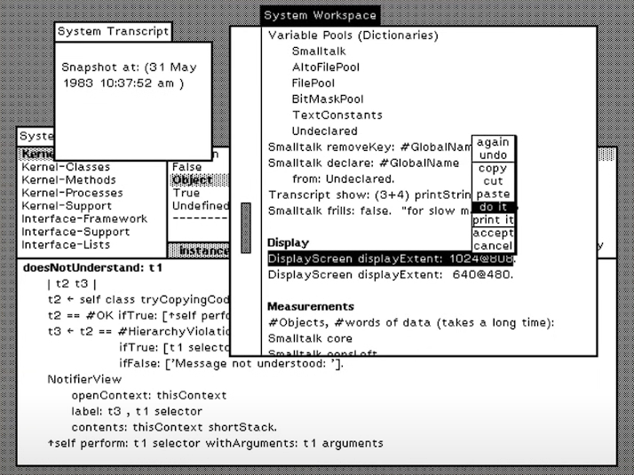Click the System Workspace scrollbar thumb

[x=246, y=228]
